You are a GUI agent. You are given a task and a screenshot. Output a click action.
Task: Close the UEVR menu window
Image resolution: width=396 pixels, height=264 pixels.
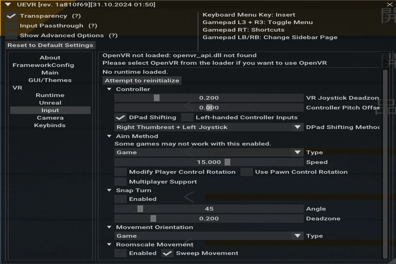pyautogui.click(x=390, y=5)
